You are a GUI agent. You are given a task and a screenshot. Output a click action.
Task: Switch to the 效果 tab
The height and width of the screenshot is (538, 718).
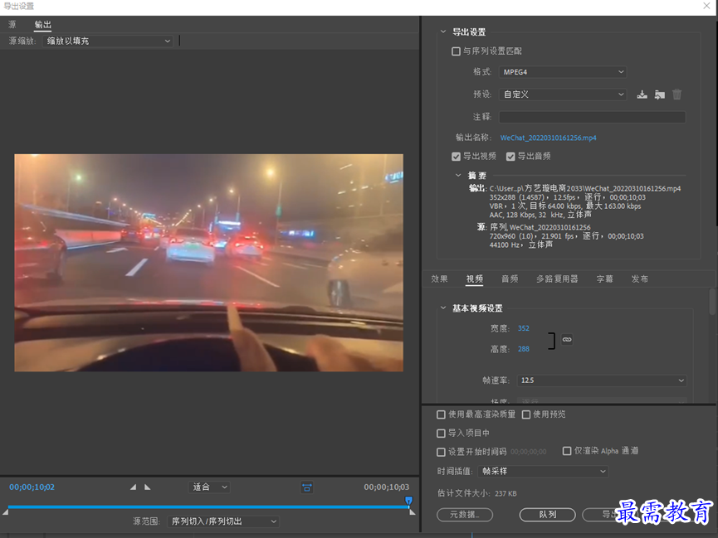pos(440,279)
